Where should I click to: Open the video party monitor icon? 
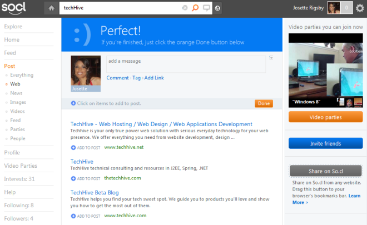(206, 8)
